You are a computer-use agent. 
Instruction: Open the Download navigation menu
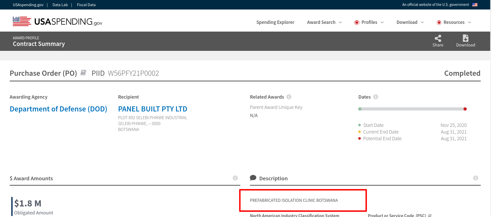pos(407,22)
